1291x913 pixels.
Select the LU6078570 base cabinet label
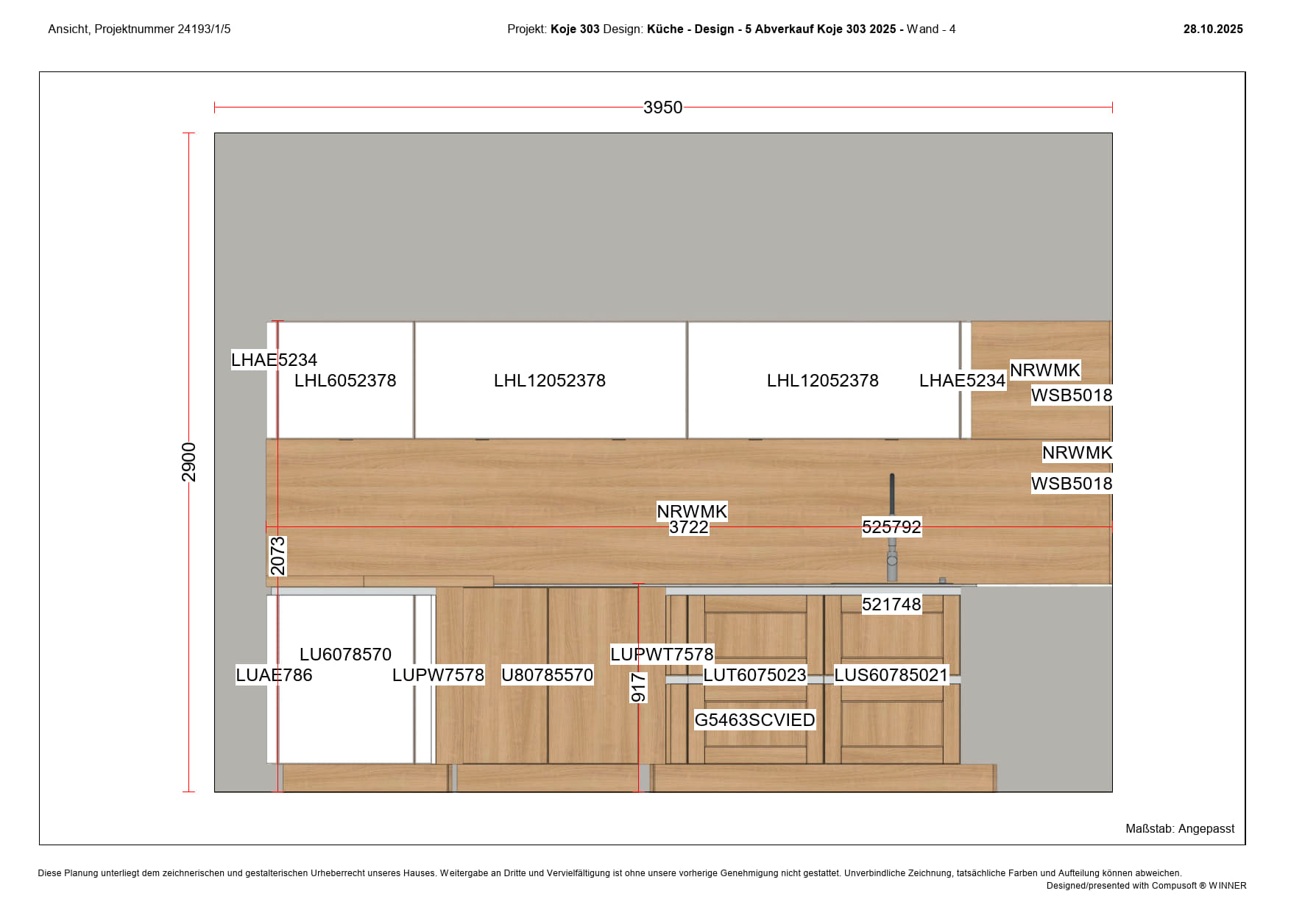tap(345, 655)
